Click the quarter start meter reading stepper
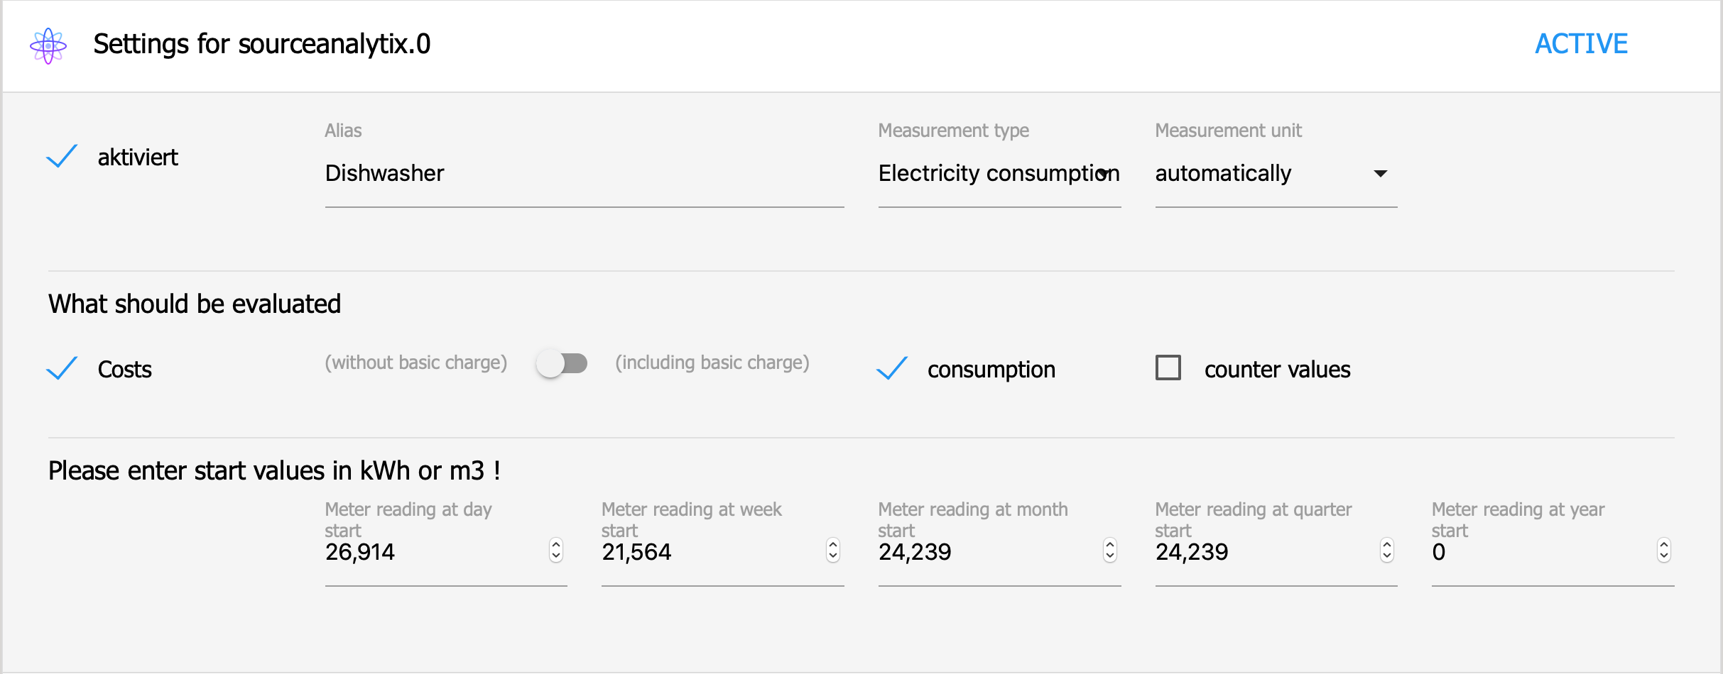 (x=1386, y=551)
